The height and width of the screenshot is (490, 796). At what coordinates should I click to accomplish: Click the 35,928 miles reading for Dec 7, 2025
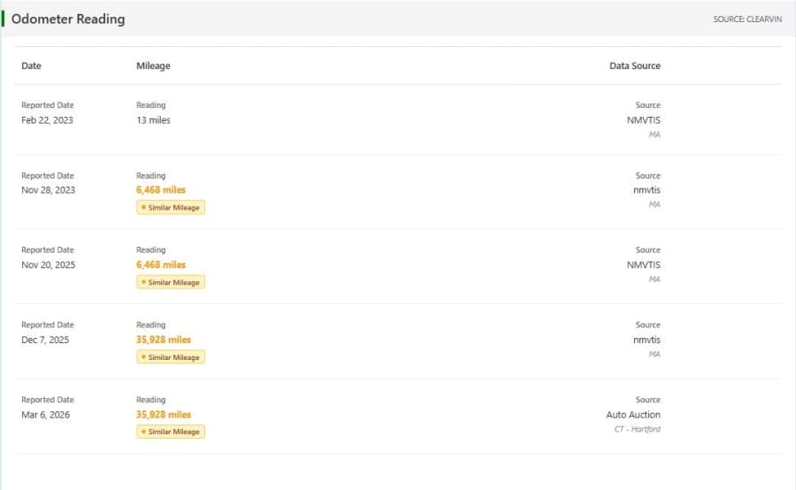pyautogui.click(x=164, y=340)
